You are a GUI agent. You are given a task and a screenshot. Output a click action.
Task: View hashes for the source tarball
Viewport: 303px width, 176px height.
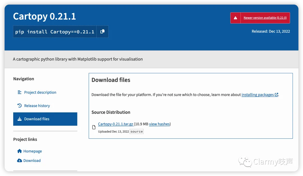(159, 124)
